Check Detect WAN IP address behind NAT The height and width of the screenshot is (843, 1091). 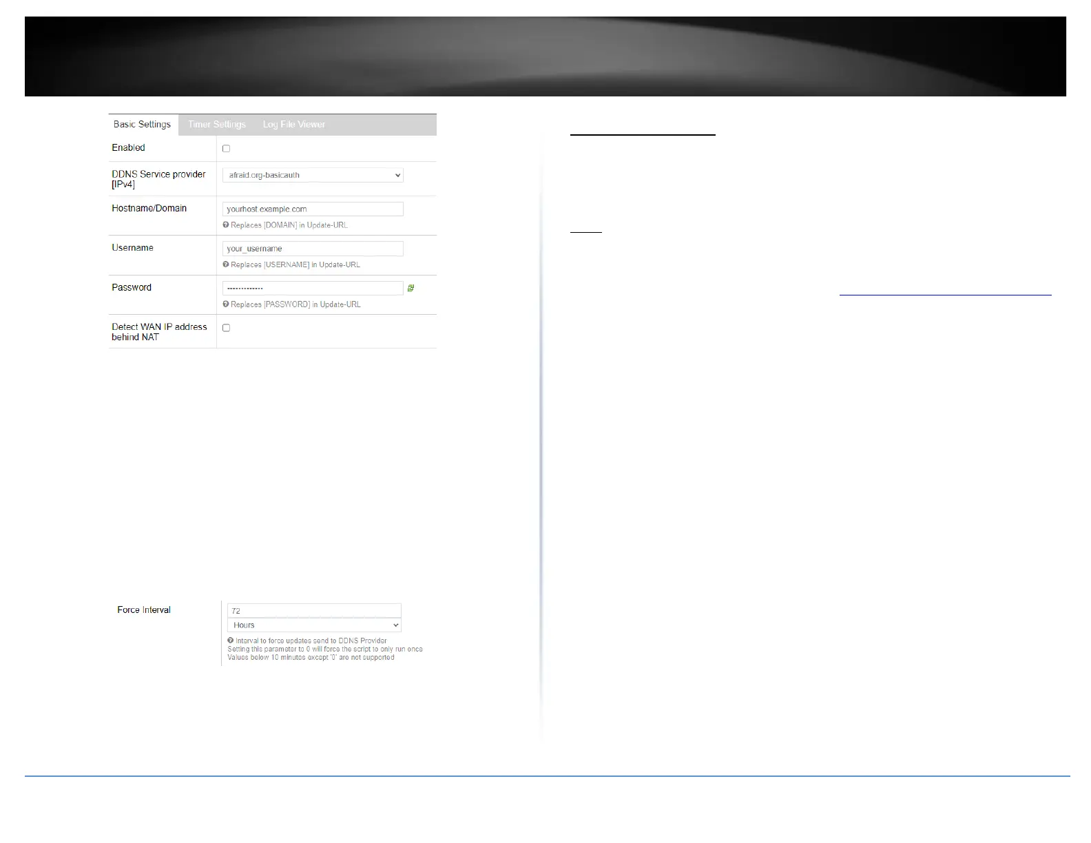pos(226,328)
